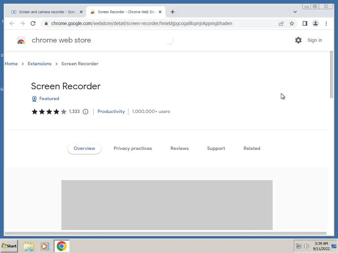This screenshot has width=338, height=253.
Task: Click the star rating row
Action: pos(49,112)
